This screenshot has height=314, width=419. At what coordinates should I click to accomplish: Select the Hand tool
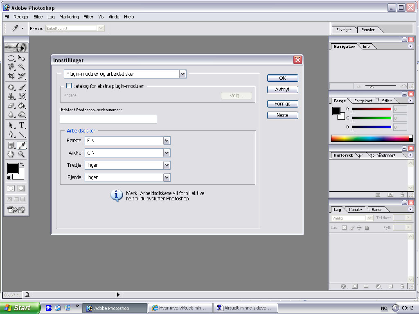coord(11,154)
